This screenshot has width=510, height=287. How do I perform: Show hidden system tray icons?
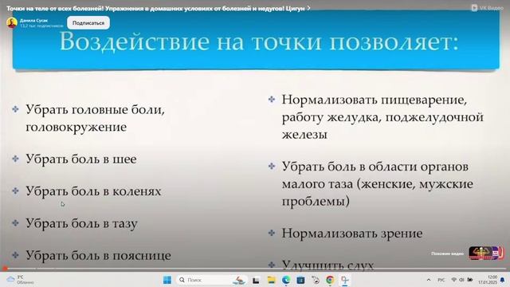(429, 280)
